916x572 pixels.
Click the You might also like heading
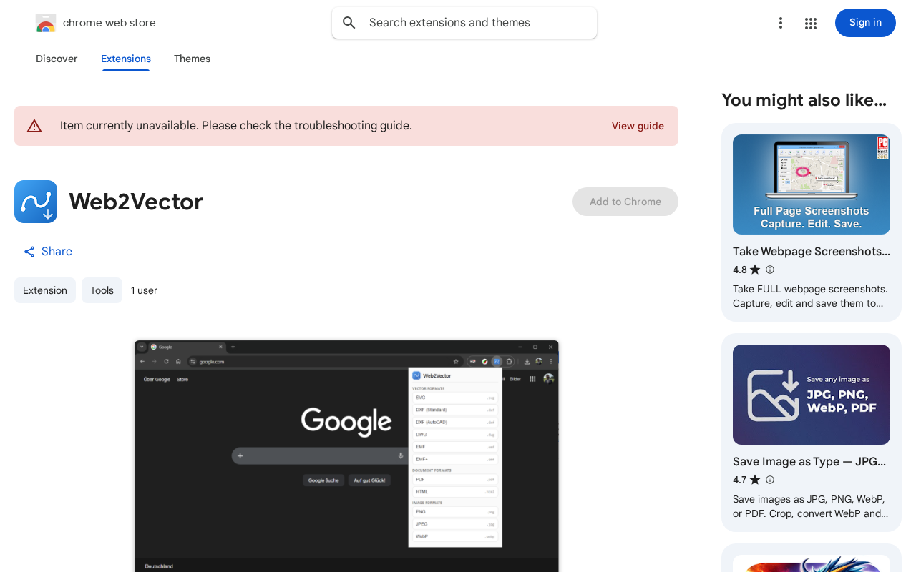(804, 100)
